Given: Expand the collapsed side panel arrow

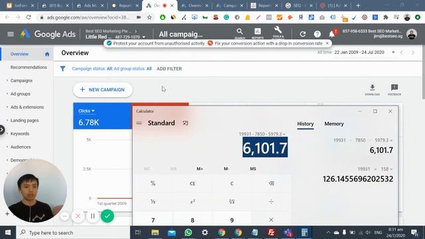Looking at the screenshot, I should point(2,130).
